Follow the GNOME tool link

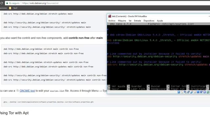pyautogui.click(x=27, y=91)
